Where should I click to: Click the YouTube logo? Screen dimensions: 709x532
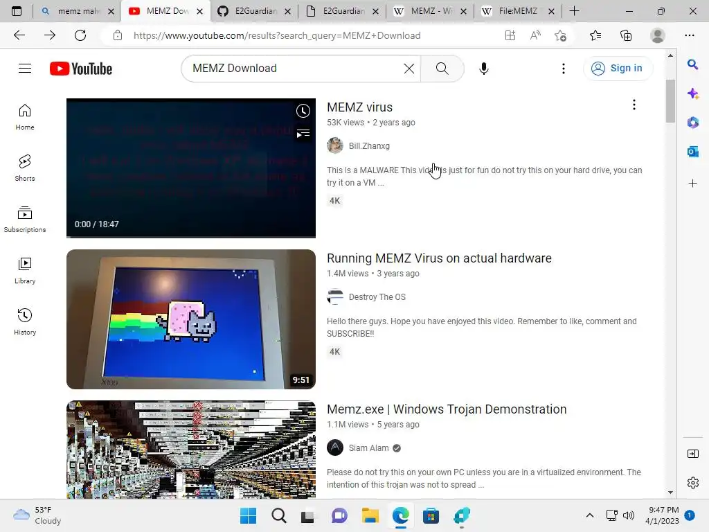81,69
